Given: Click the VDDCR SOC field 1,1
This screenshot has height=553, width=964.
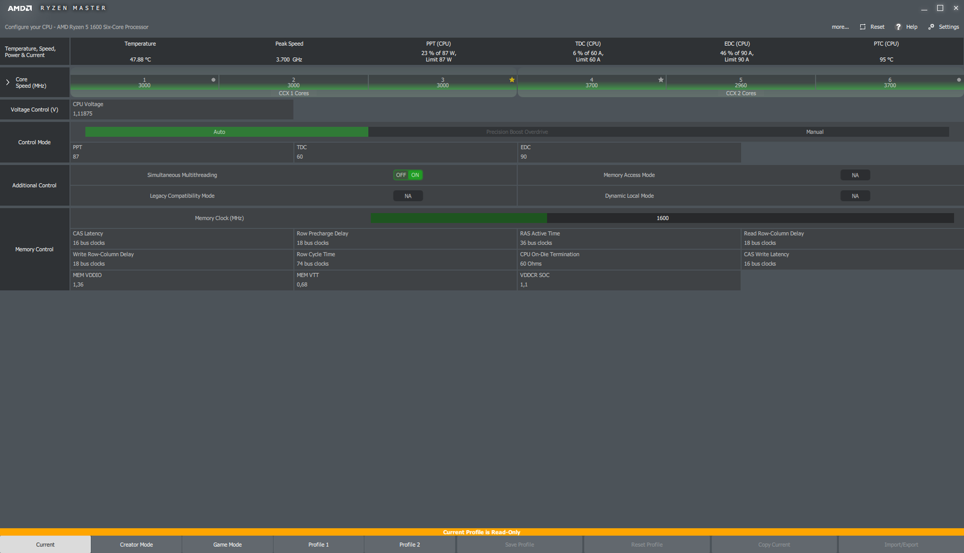Looking at the screenshot, I should [629, 280].
